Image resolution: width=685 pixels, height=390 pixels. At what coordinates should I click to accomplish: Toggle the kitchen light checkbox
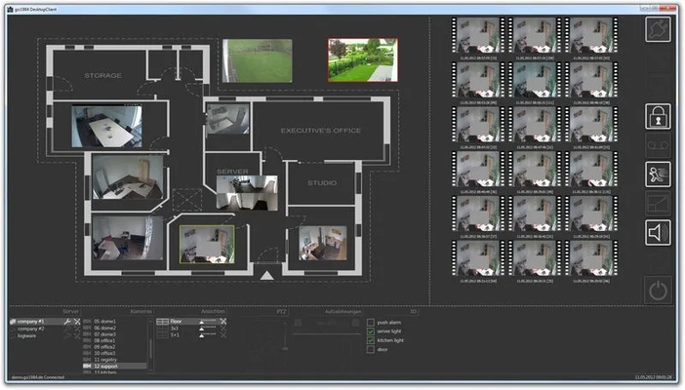pyautogui.click(x=370, y=339)
